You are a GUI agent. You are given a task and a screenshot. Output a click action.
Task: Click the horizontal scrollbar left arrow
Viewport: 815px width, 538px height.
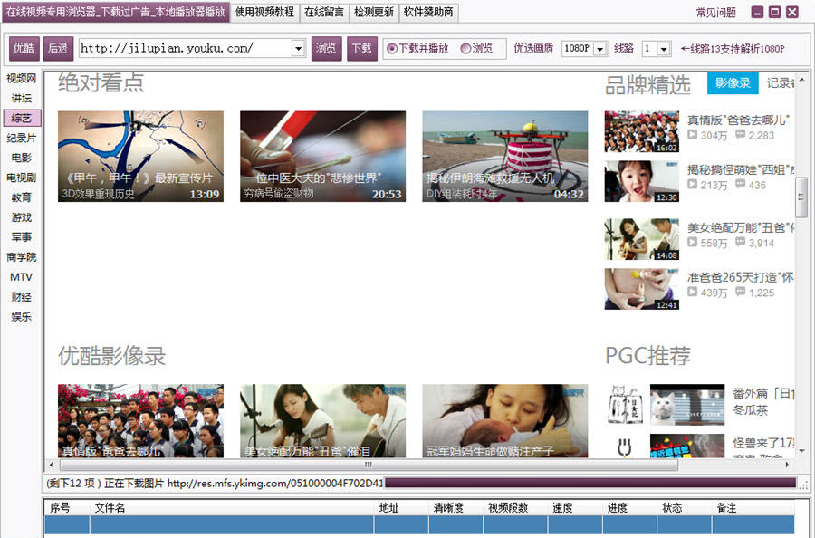(x=51, y=465)
